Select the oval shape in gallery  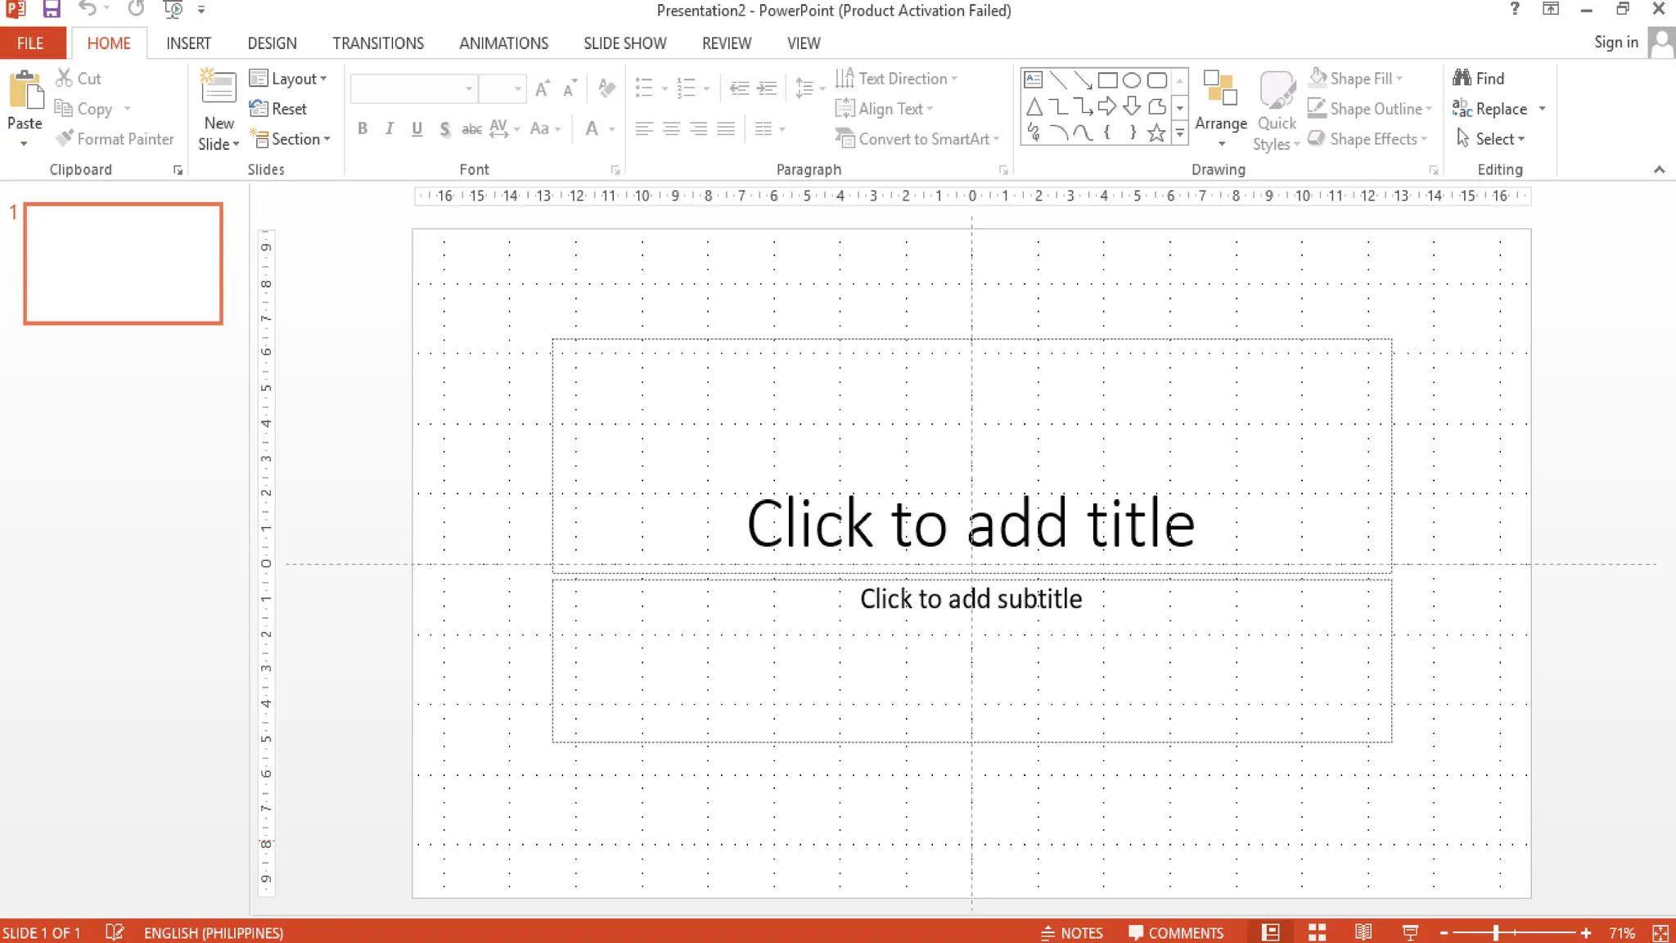coord(1131,80)
